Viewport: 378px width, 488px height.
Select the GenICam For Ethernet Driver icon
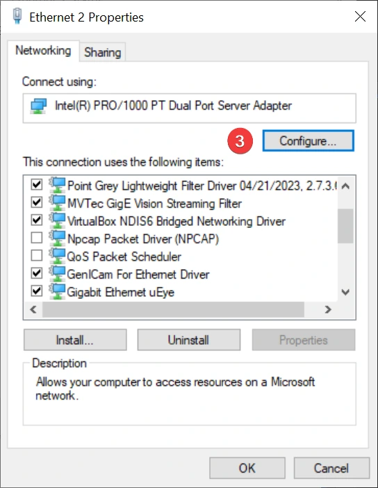tap(57, 274)
